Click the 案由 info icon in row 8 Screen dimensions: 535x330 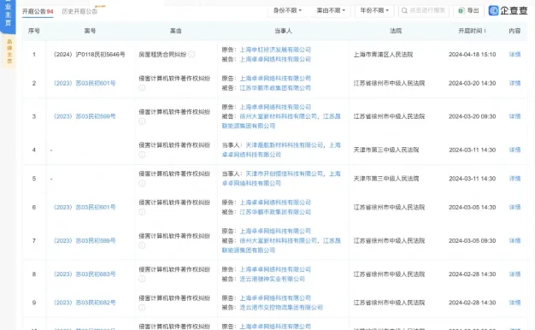click(x=142, y=280)
